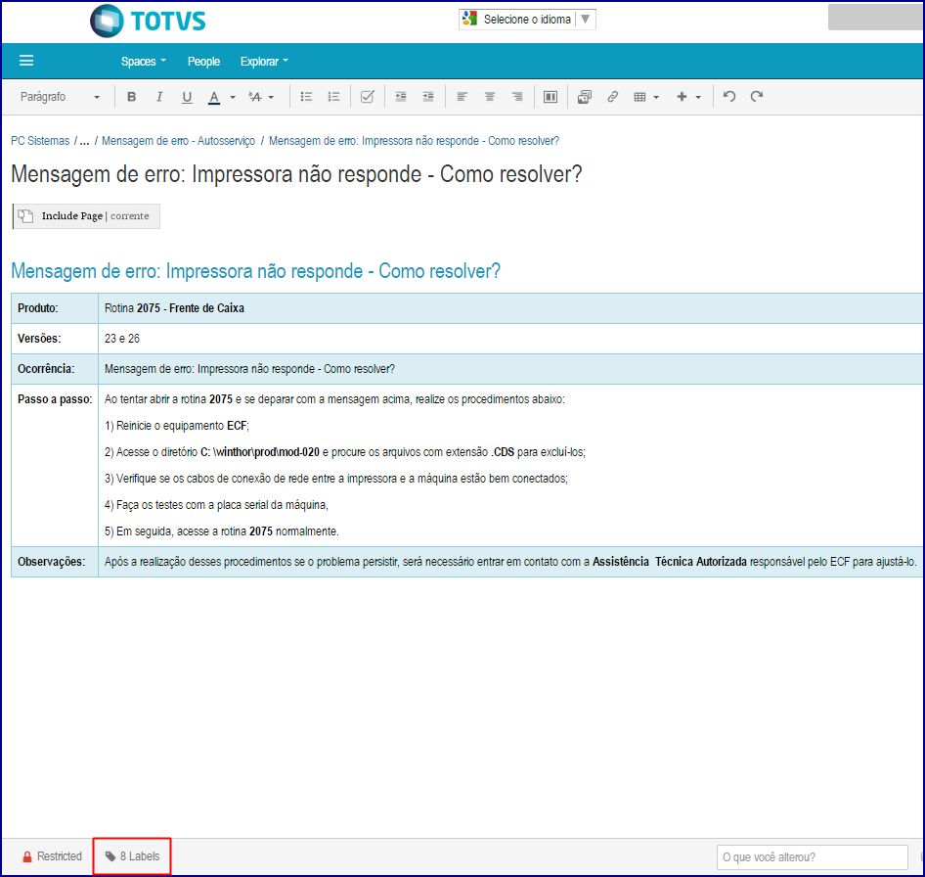The image size is (925, 877).
Task: Open the Parágrafo style dropdown
Action: (x=60, y=97)
